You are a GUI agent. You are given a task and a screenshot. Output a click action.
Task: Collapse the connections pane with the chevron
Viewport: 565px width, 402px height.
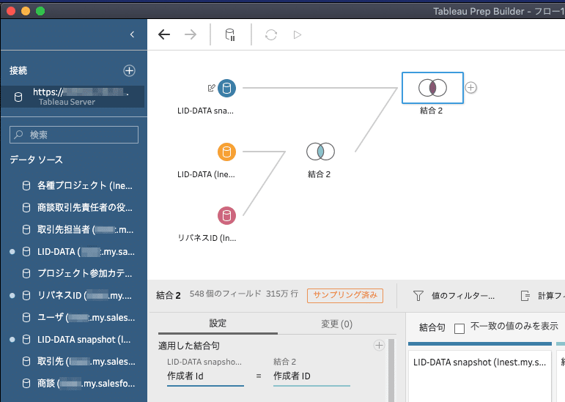tap(132, 34)
